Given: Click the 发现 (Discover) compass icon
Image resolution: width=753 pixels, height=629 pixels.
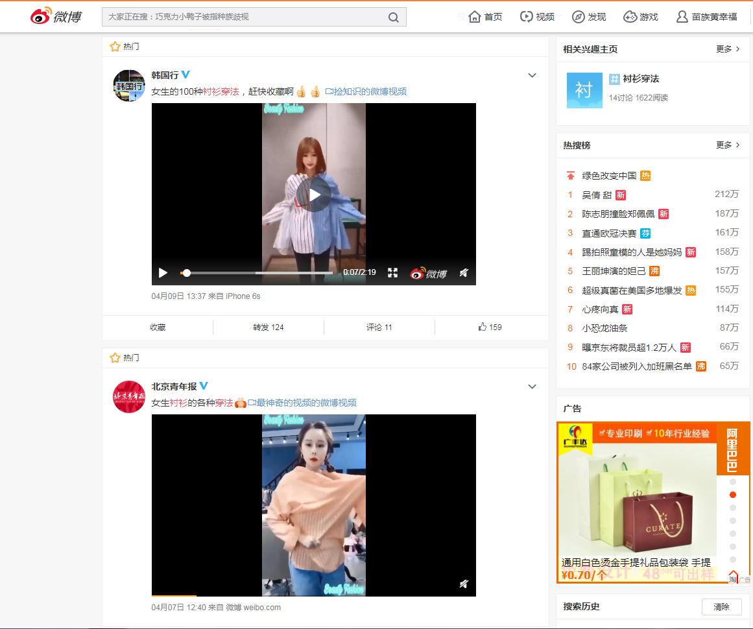Looking at the screenshot, I should (x=578, y=16).
